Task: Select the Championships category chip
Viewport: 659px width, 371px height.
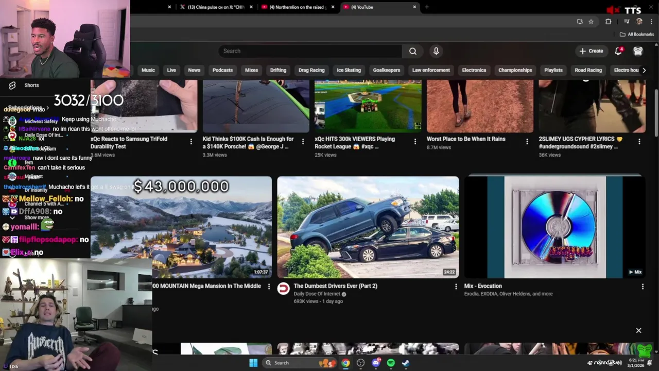Action: pos(515,70)
